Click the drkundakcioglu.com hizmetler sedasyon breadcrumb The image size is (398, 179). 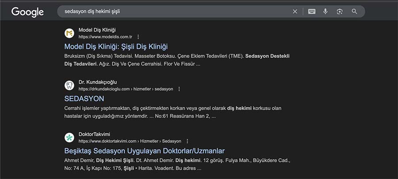pyautogui.click(x=126, y=89)
